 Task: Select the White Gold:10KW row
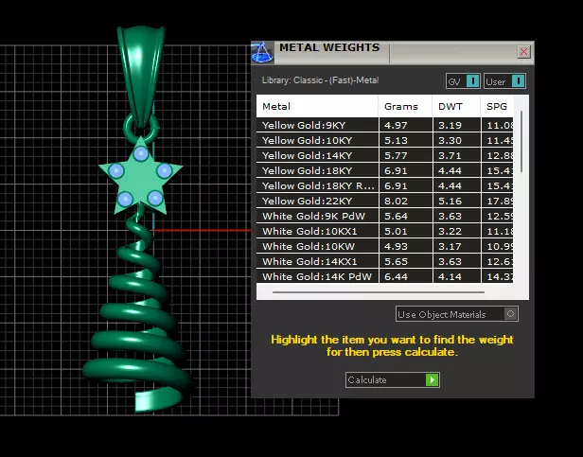coord(385,247)
